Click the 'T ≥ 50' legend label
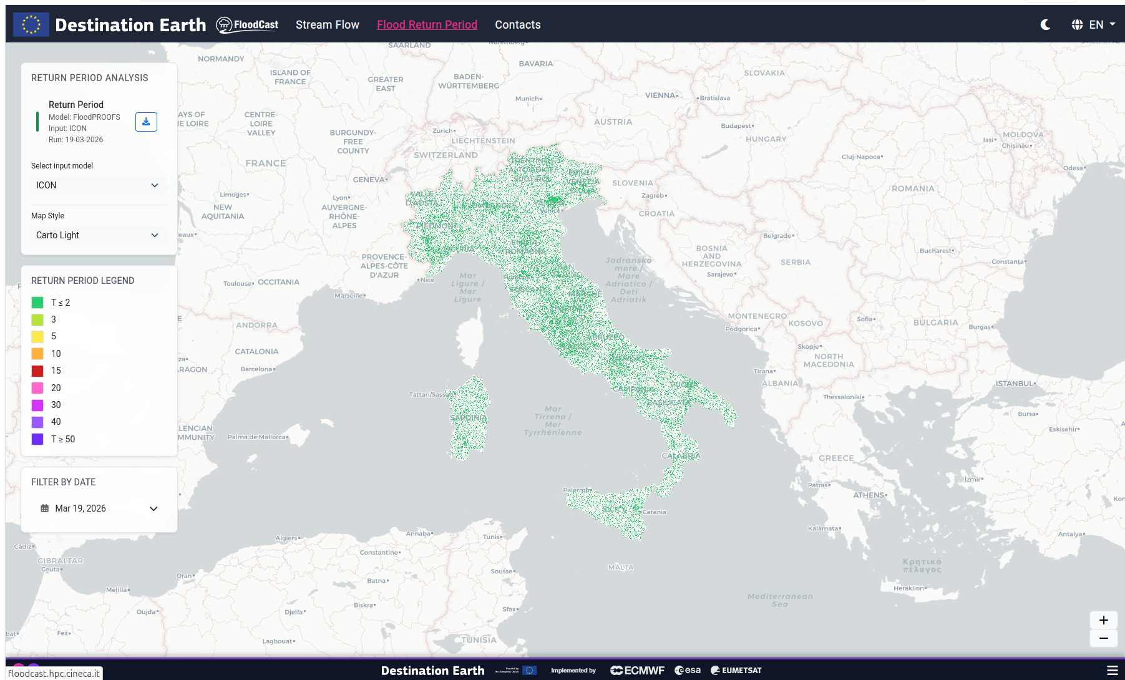The height and width of the screenshot is (680, 1125). [x=63, y=439]
